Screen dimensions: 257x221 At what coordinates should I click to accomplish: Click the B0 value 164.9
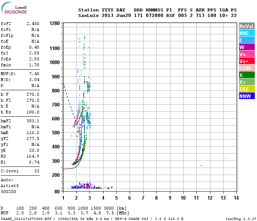(33, 156)
